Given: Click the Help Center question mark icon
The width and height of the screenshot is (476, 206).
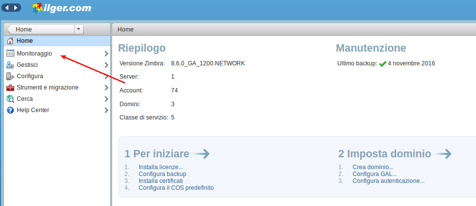Looking at the screenshot, I should point(10,110).
